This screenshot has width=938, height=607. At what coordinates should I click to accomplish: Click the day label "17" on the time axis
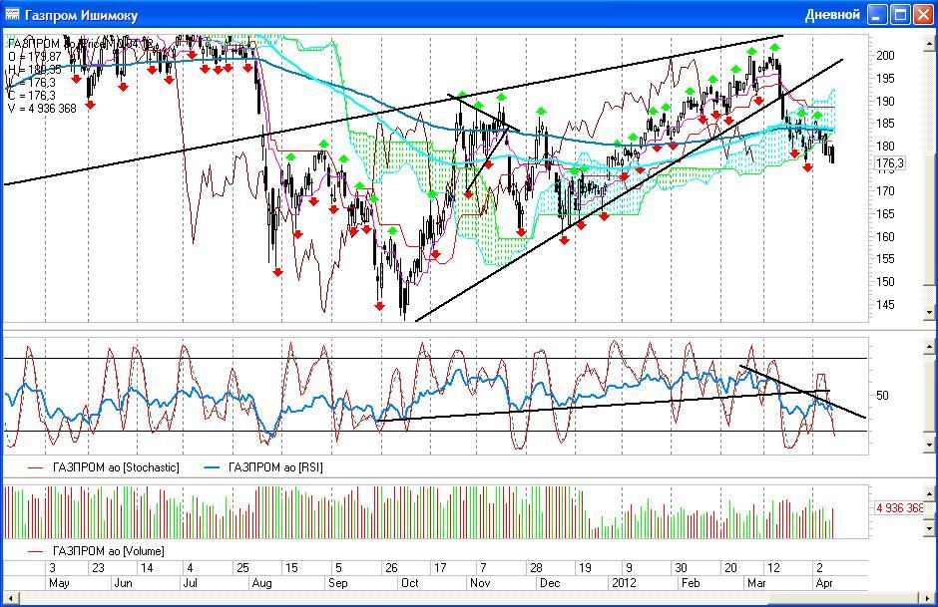(x=440, y=568)
